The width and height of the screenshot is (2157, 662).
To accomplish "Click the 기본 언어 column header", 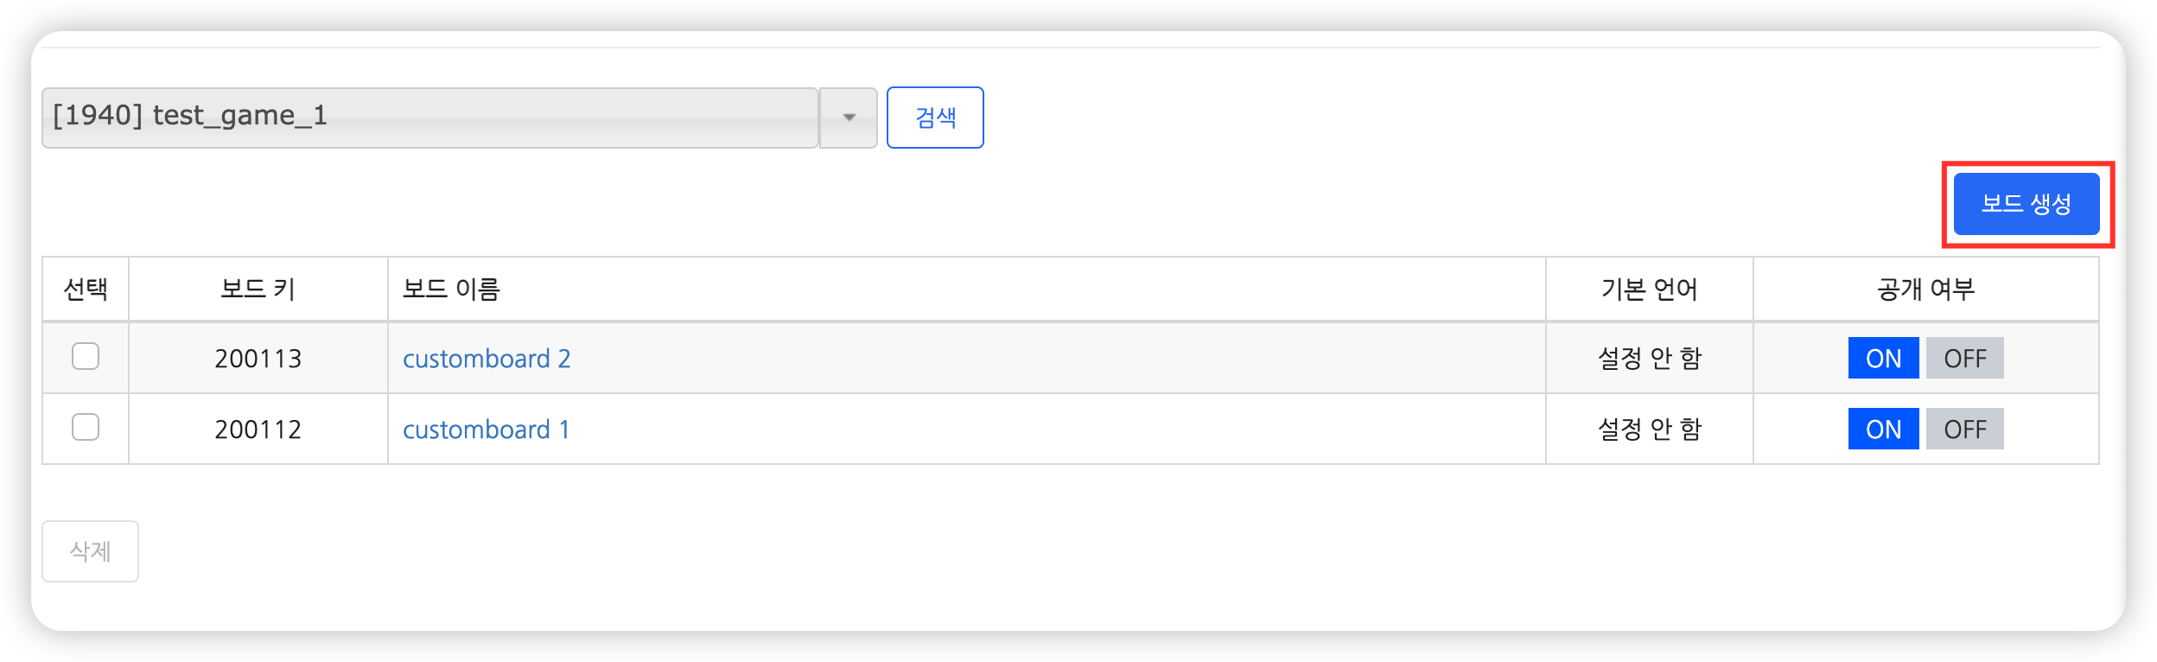I will coord(1649,289).
